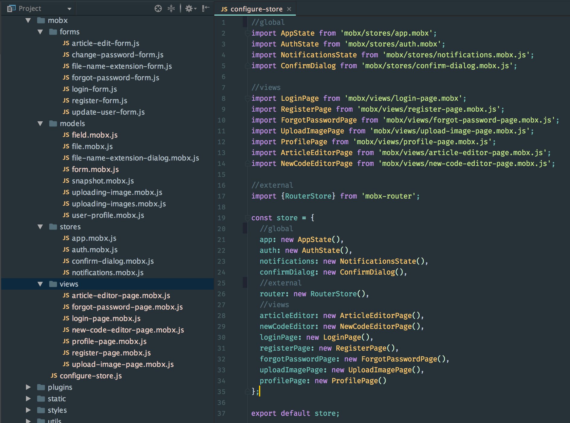Select file-name-extension-dialog.mobx.js
Image resolution: width=570 pixels, height=423 pixels.
click(x=135, y=158)
